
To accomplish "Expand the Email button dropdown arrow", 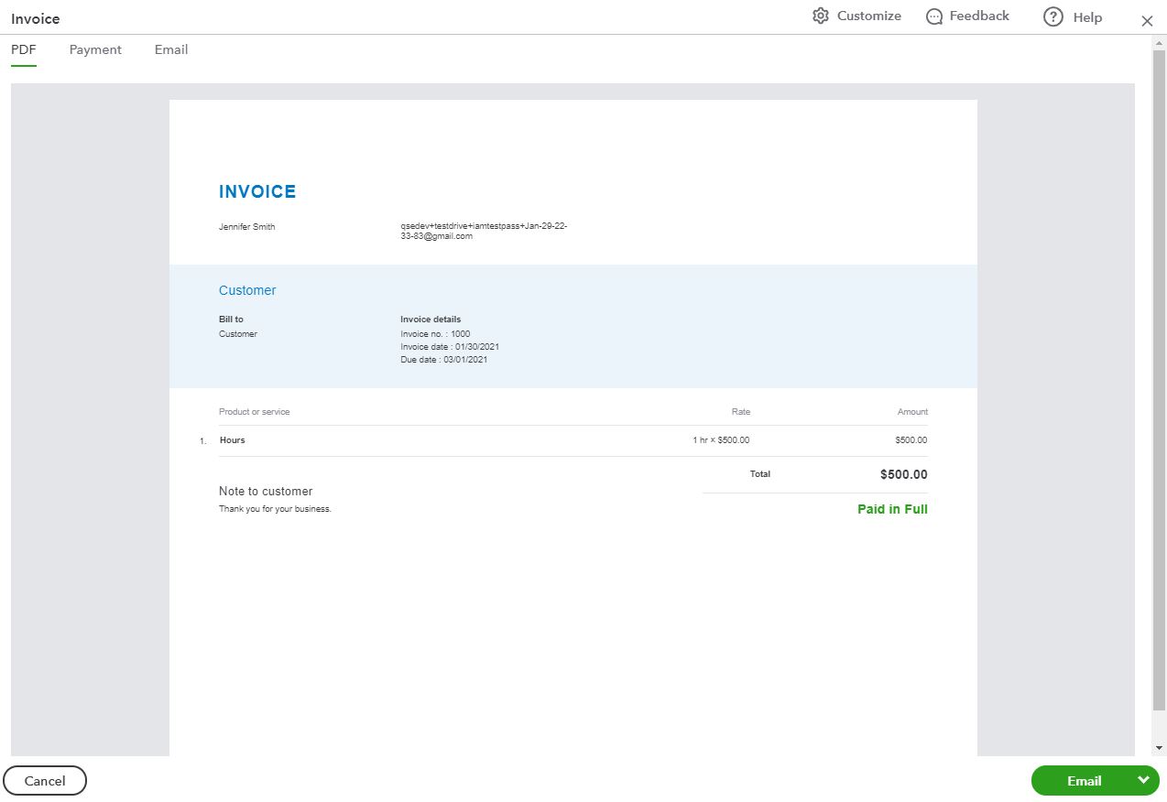I will 1143,780.
